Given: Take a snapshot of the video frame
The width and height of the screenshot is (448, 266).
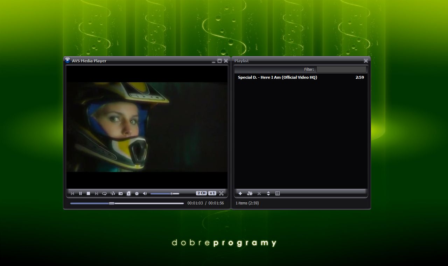Looking at the screenshot, I should [121, 193].
